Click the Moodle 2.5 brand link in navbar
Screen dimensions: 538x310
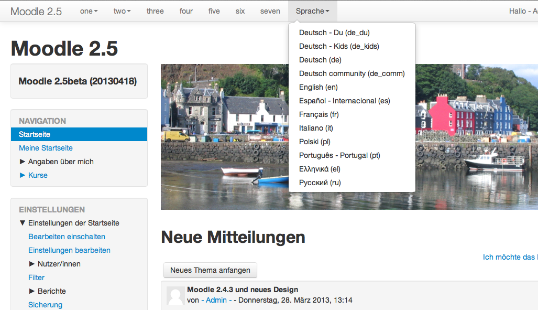click(x=36, y=12)
